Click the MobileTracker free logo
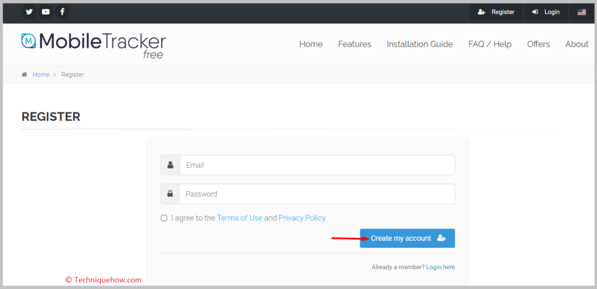The height and width of the screenshot is (289, 597). point(94,45)
